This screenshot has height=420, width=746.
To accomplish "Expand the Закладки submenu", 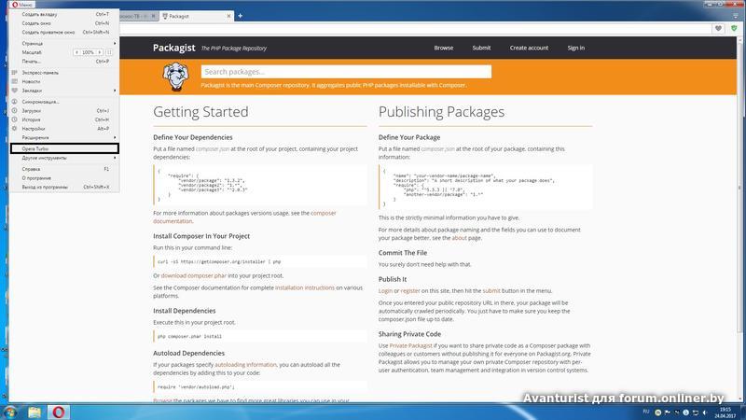I will click(x=64, y=91).
